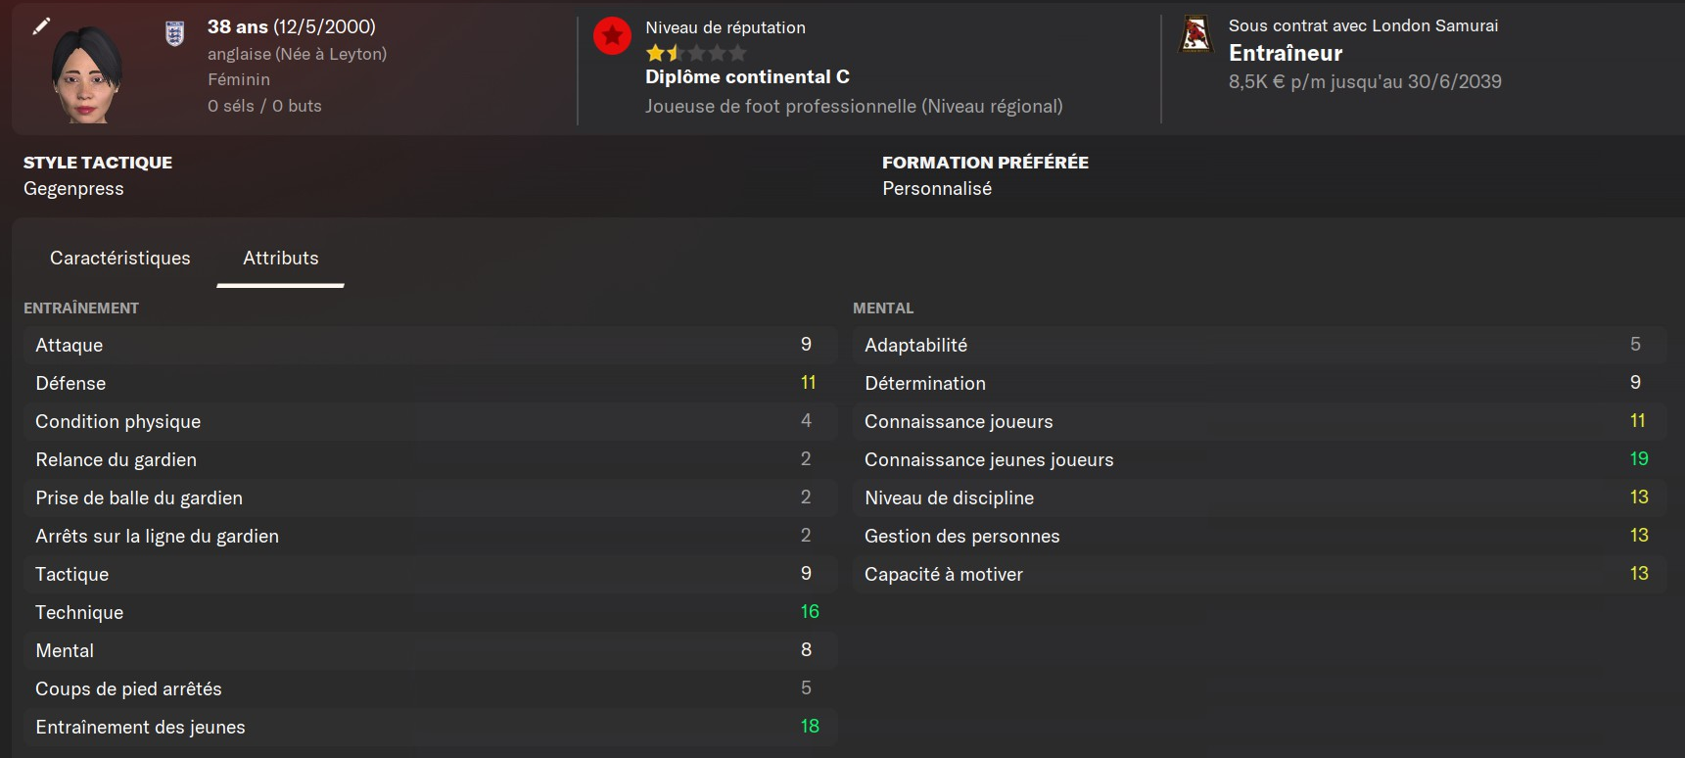Switch to the Caractéristiques tab
The height and width of the screenshot is (758, 1685).
120,259
